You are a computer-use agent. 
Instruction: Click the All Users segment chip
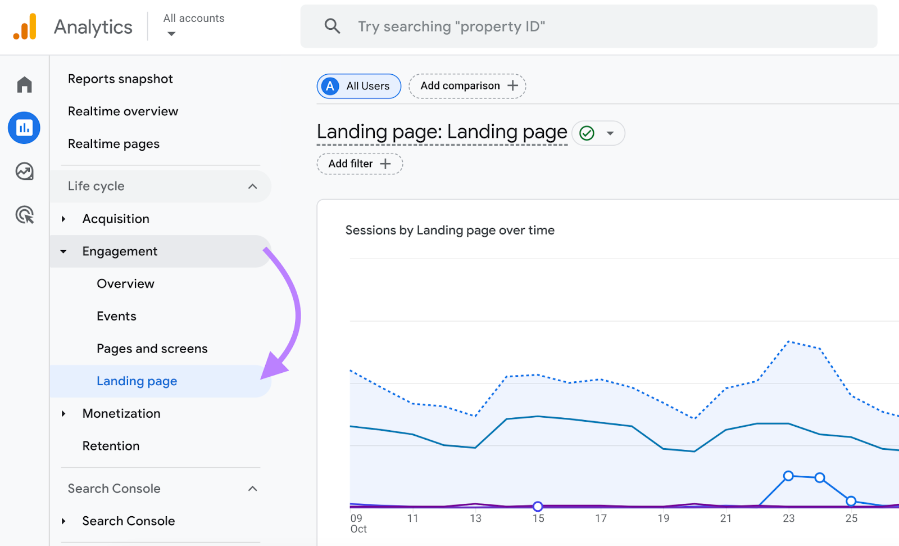[x=359, y=86]
